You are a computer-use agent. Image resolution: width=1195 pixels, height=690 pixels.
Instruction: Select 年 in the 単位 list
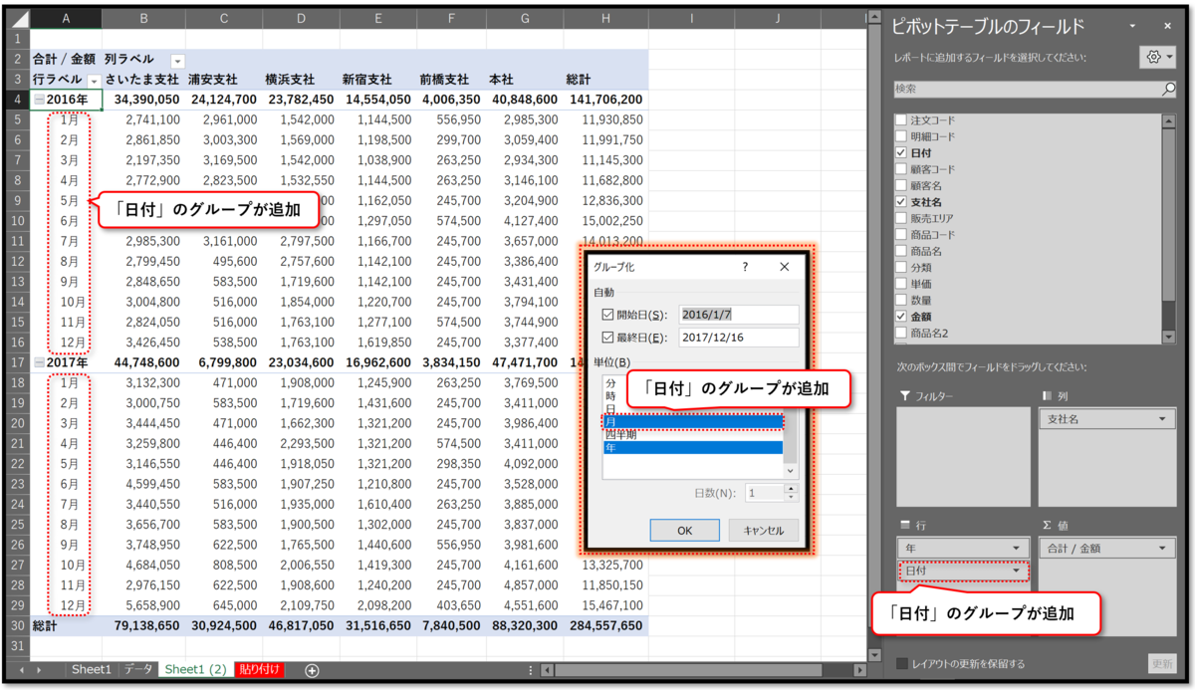pos(692,448)
